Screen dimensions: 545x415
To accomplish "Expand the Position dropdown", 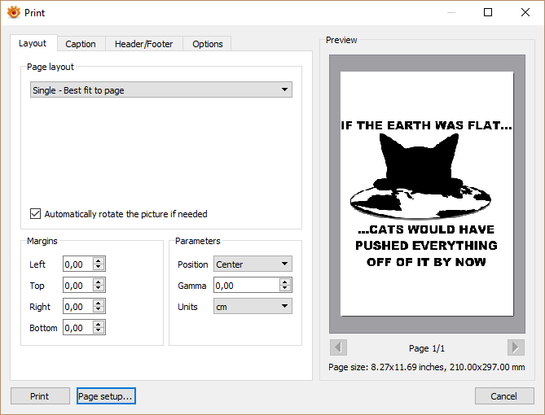I will (x=253, y=264).
